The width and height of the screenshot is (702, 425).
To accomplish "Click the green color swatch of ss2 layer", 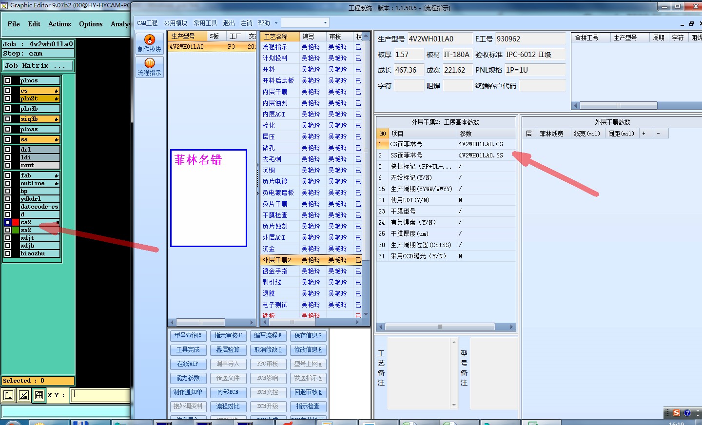I will pos(16,230).
